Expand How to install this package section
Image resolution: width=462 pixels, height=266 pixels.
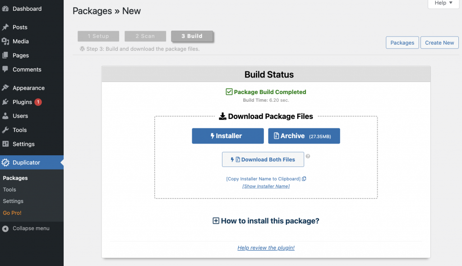266,221
